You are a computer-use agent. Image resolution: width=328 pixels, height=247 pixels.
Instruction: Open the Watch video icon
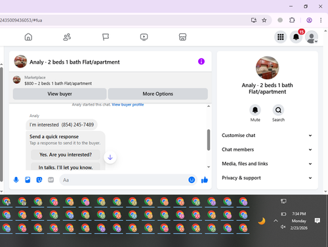click(x=144, y=37)
